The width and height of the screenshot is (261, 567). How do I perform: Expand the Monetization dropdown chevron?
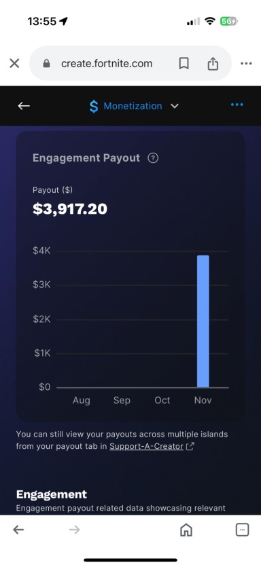click(x=175, y=106)
